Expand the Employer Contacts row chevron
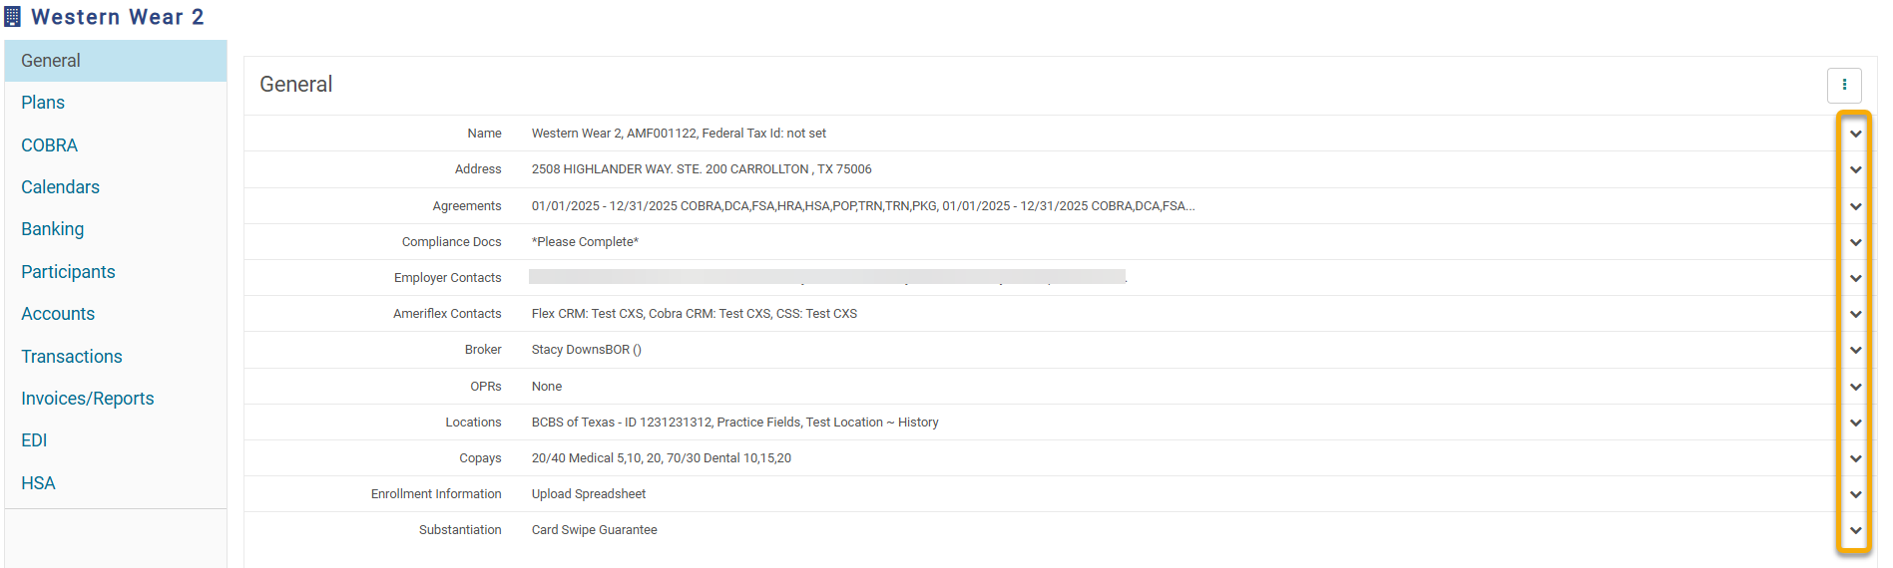The width and height of the screenshot is (1893, 568). coord(1855,278)
